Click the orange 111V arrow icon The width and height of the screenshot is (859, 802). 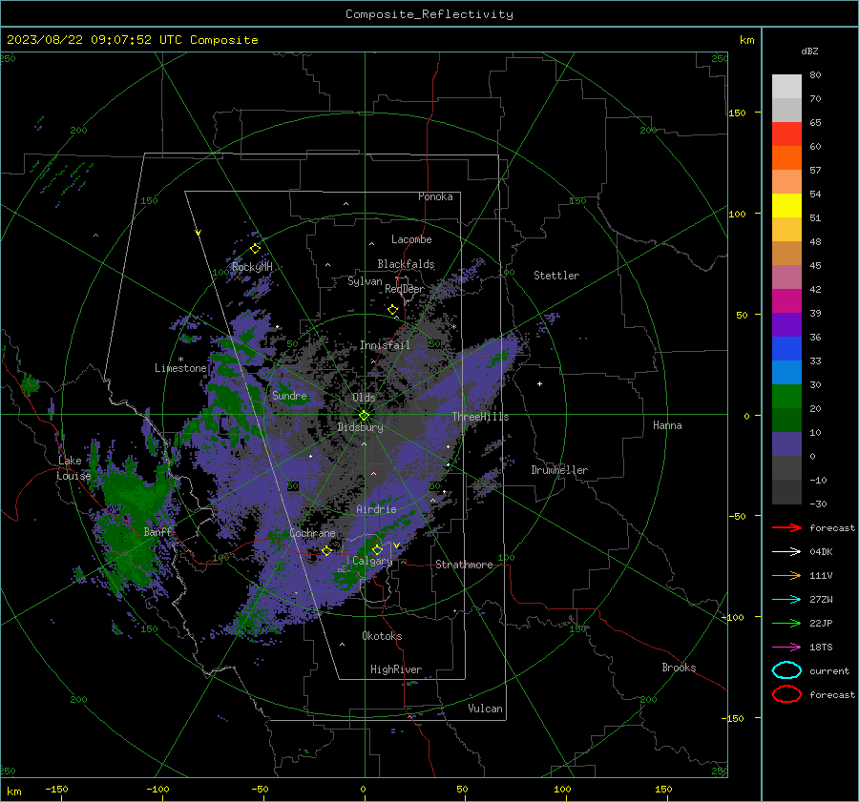tap(786, 575)
